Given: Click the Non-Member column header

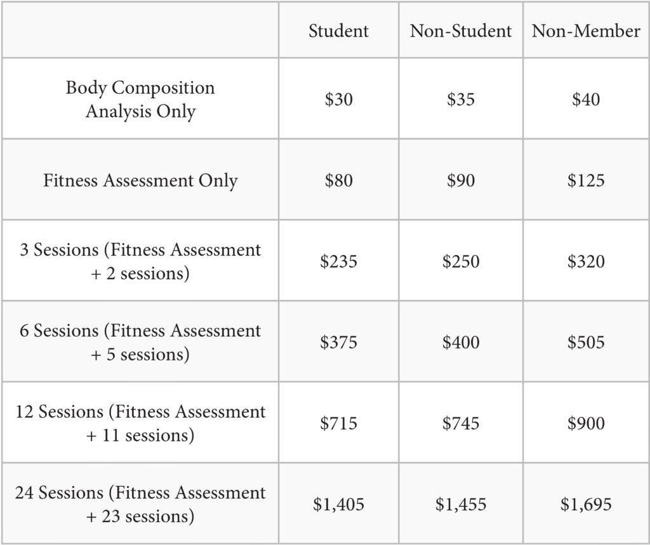Looking at the screenshot, I should 586,31.
